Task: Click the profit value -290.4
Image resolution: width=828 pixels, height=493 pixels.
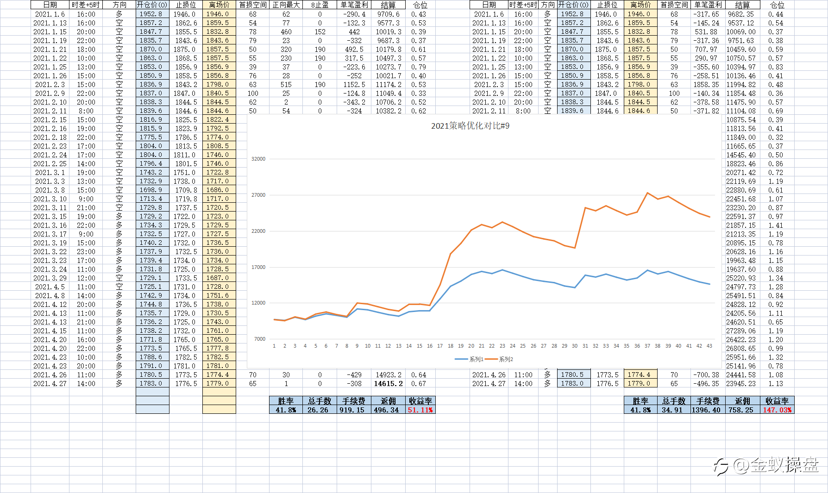Action: 354,14
